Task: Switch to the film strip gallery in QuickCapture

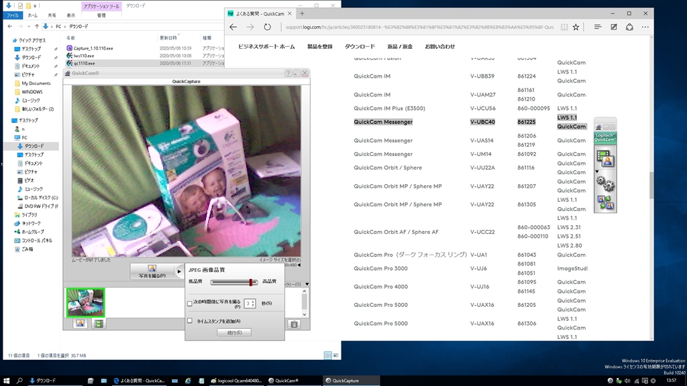Action: click(x=98, y=323)
